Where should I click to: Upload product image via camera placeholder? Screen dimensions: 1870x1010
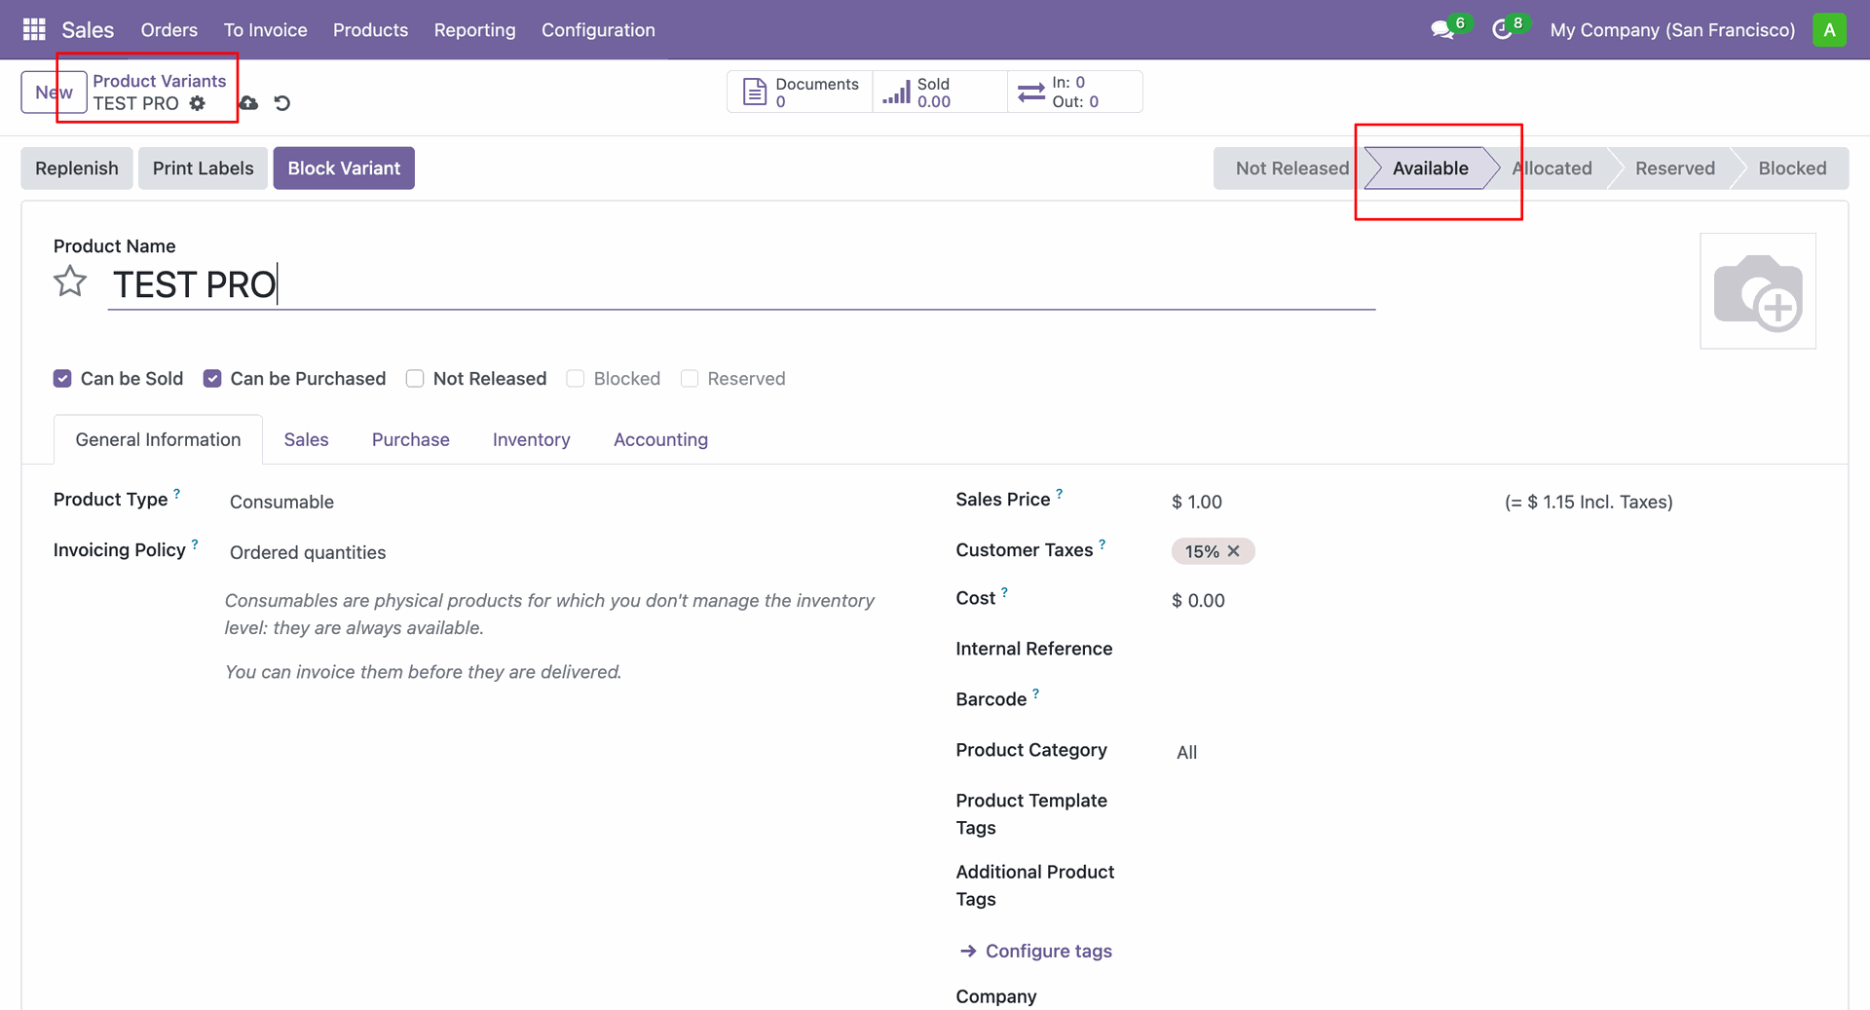click(x=1757, y=291)
